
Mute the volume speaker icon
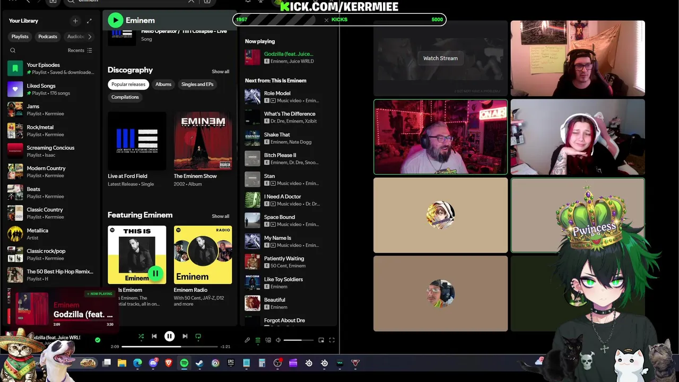[x=278, y=340]
